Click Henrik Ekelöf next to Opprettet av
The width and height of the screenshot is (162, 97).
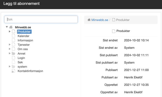click(133, 92)
